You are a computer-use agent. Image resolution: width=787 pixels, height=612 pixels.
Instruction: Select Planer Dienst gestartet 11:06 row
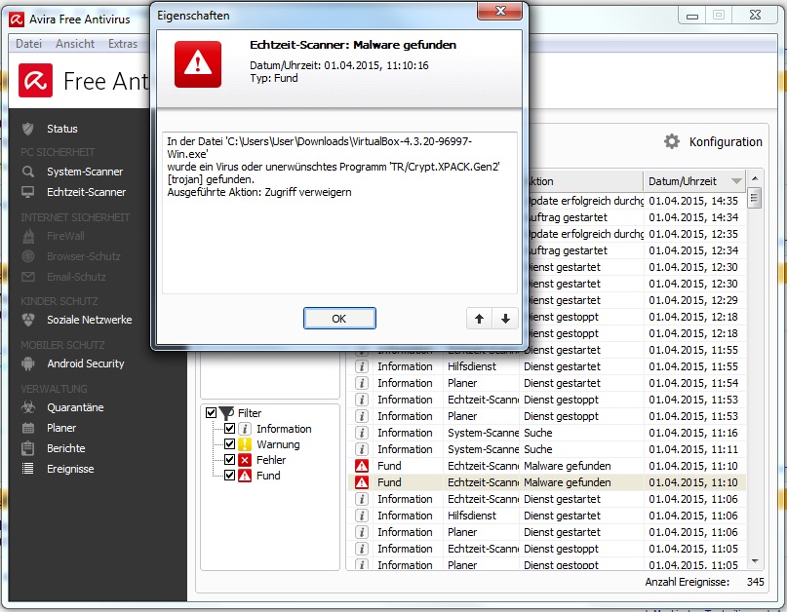click(545, 532)
